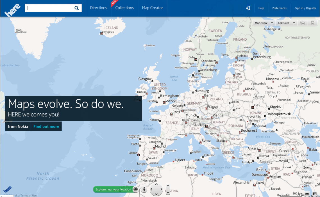Open the send-to-device icon beside Help
Viewport: 320px width, 197px height.
[x=248, y=8]
